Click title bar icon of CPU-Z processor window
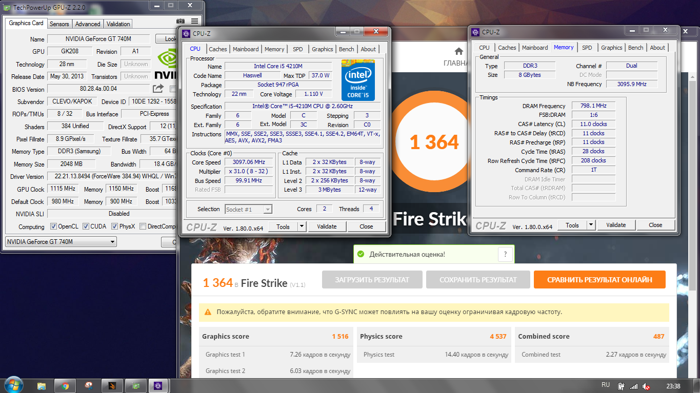This screenshot has width=700, height=393. (186, 33)
